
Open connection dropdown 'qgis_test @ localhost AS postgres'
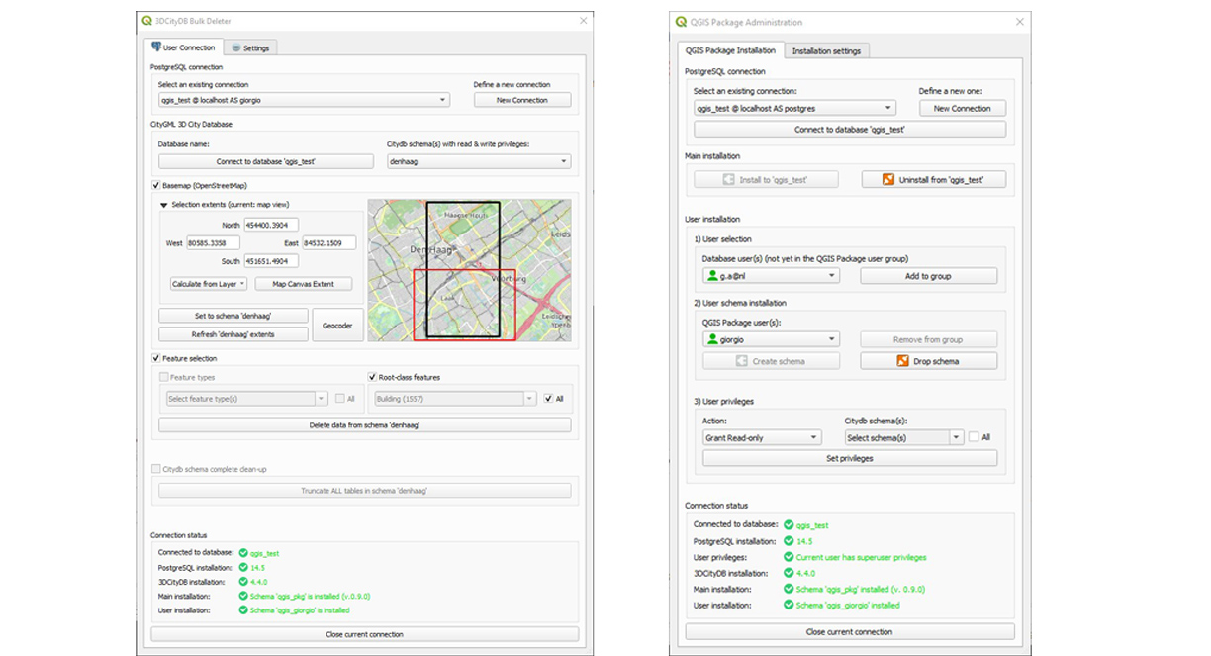[795, 108]
